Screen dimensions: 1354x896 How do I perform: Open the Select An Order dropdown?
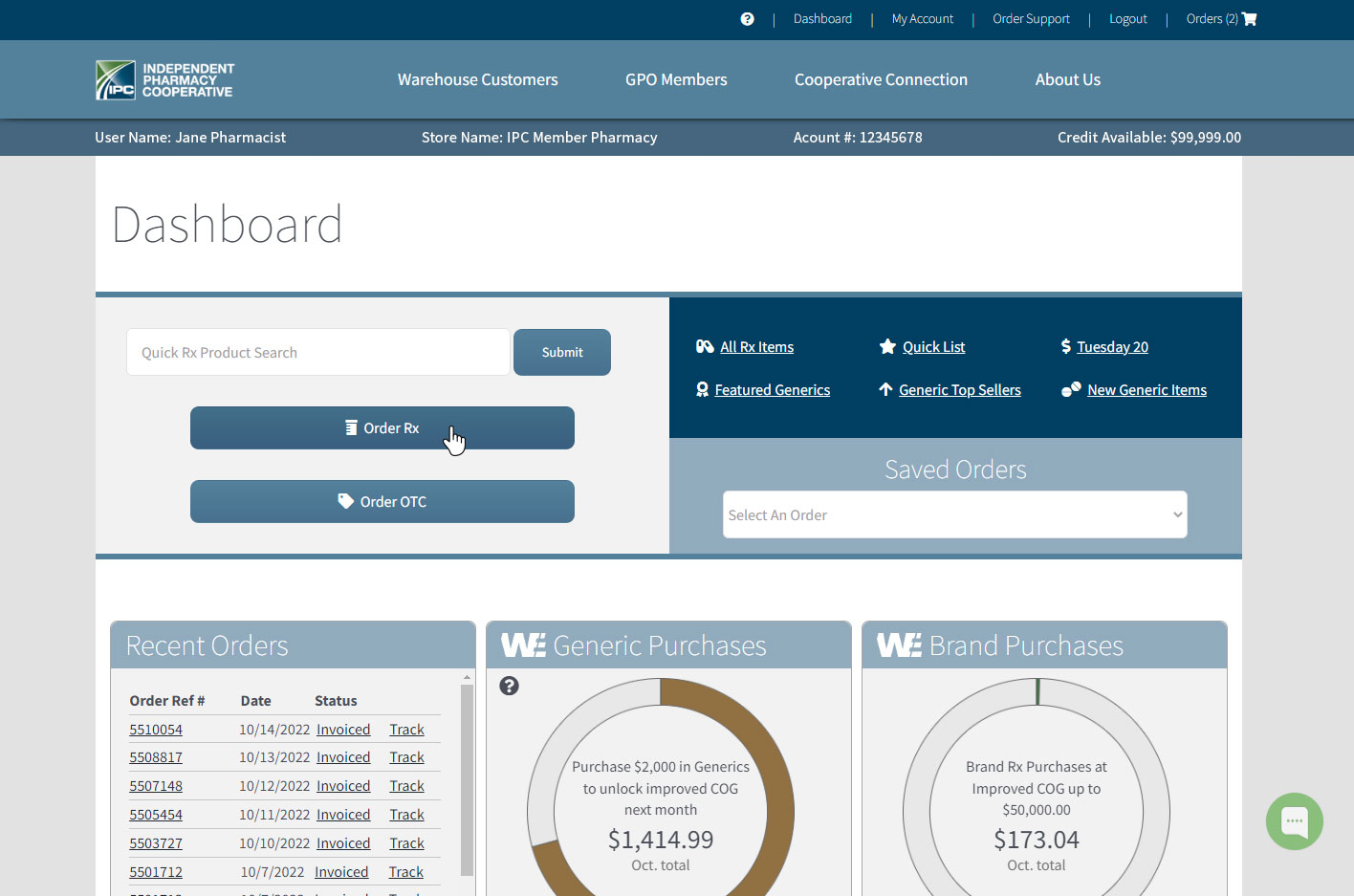pyautogui.click(x=955, y=514)
